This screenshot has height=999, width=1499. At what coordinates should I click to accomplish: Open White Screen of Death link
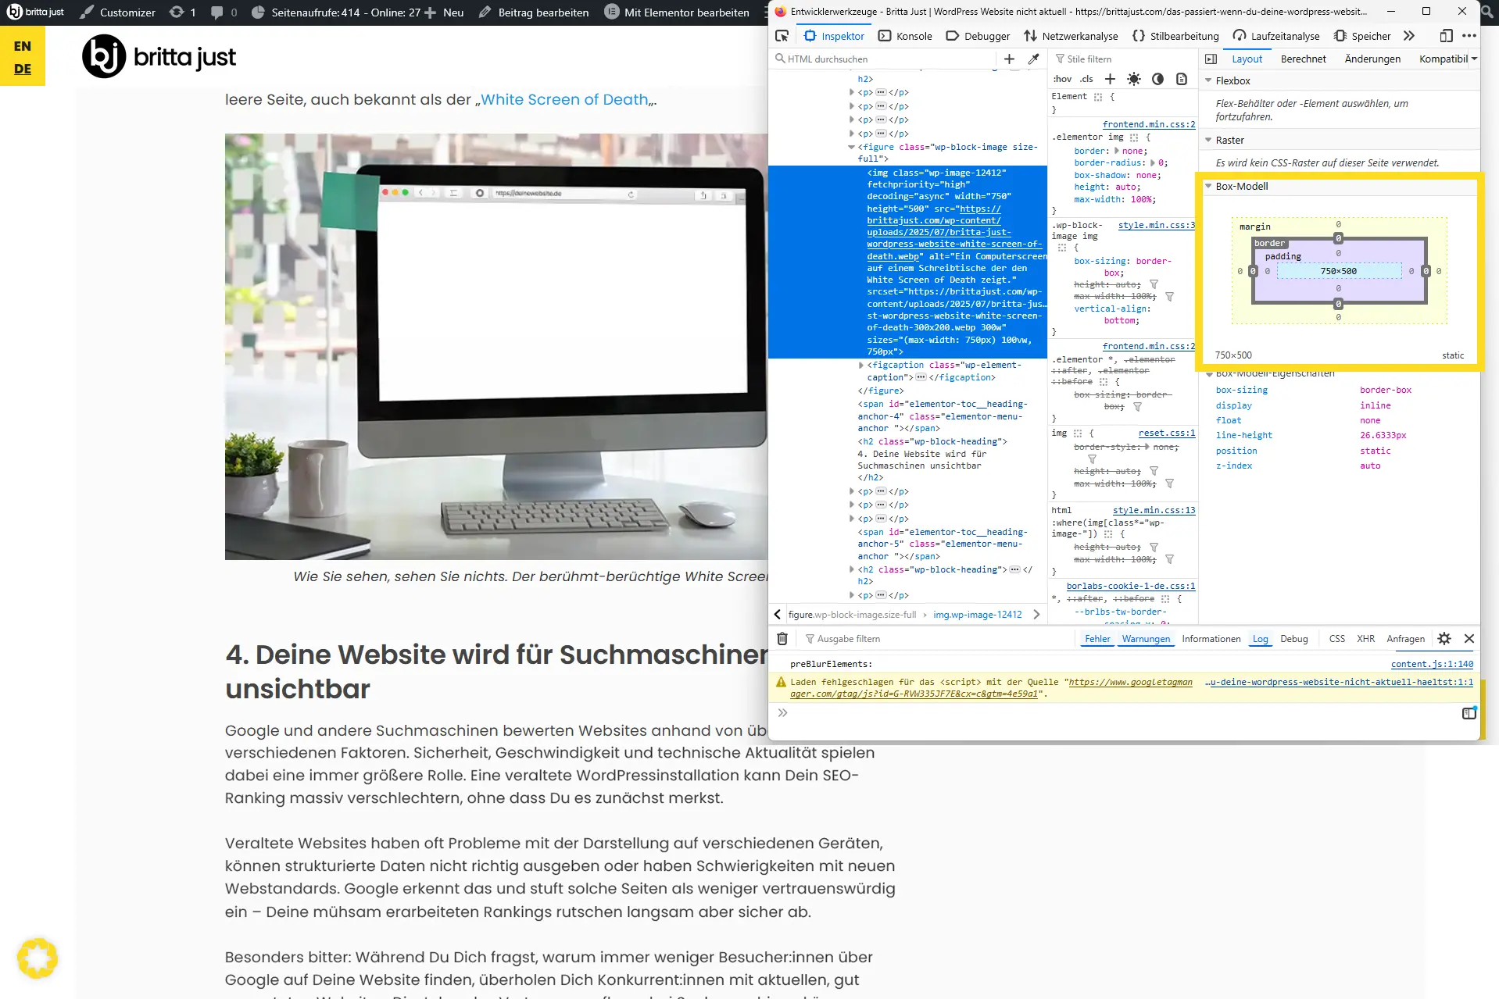point(564,99)
